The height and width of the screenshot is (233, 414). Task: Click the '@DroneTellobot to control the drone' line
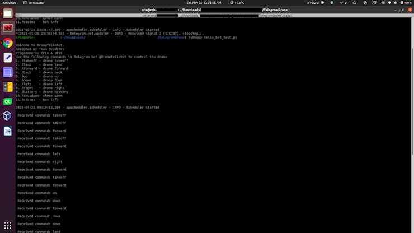[x=91, y=57]
